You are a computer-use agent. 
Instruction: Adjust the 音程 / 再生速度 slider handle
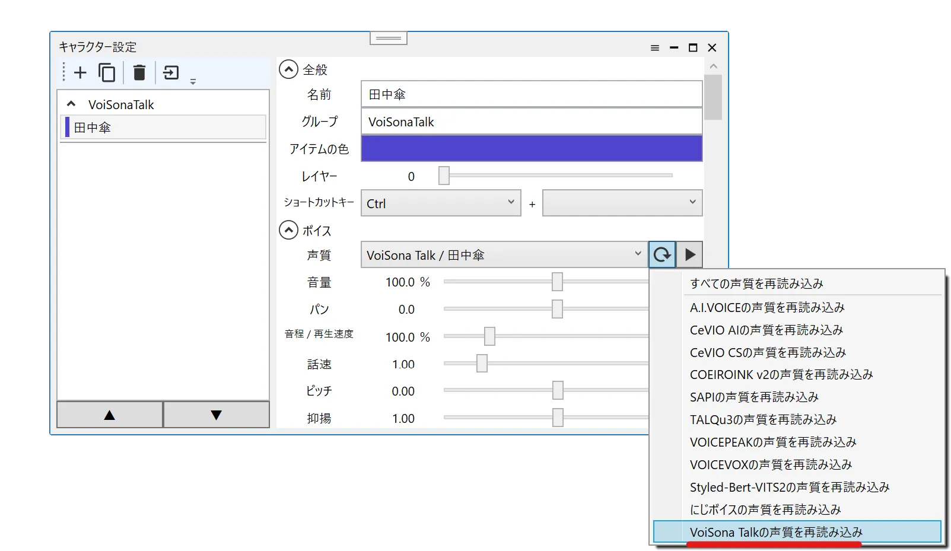(x=489, y=336)
